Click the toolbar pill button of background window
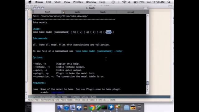199x112 pixels. click(170, 6)
